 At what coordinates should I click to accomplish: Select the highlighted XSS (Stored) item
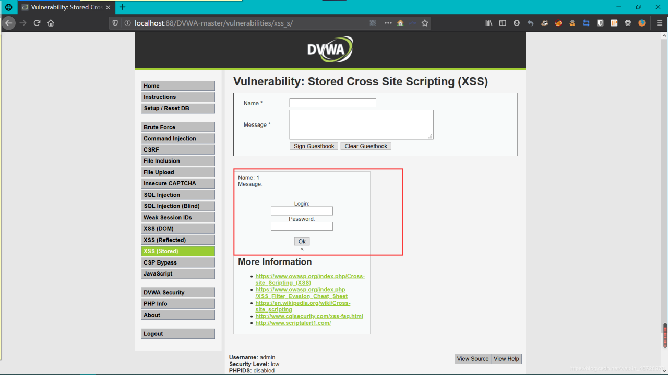point(178,251)
